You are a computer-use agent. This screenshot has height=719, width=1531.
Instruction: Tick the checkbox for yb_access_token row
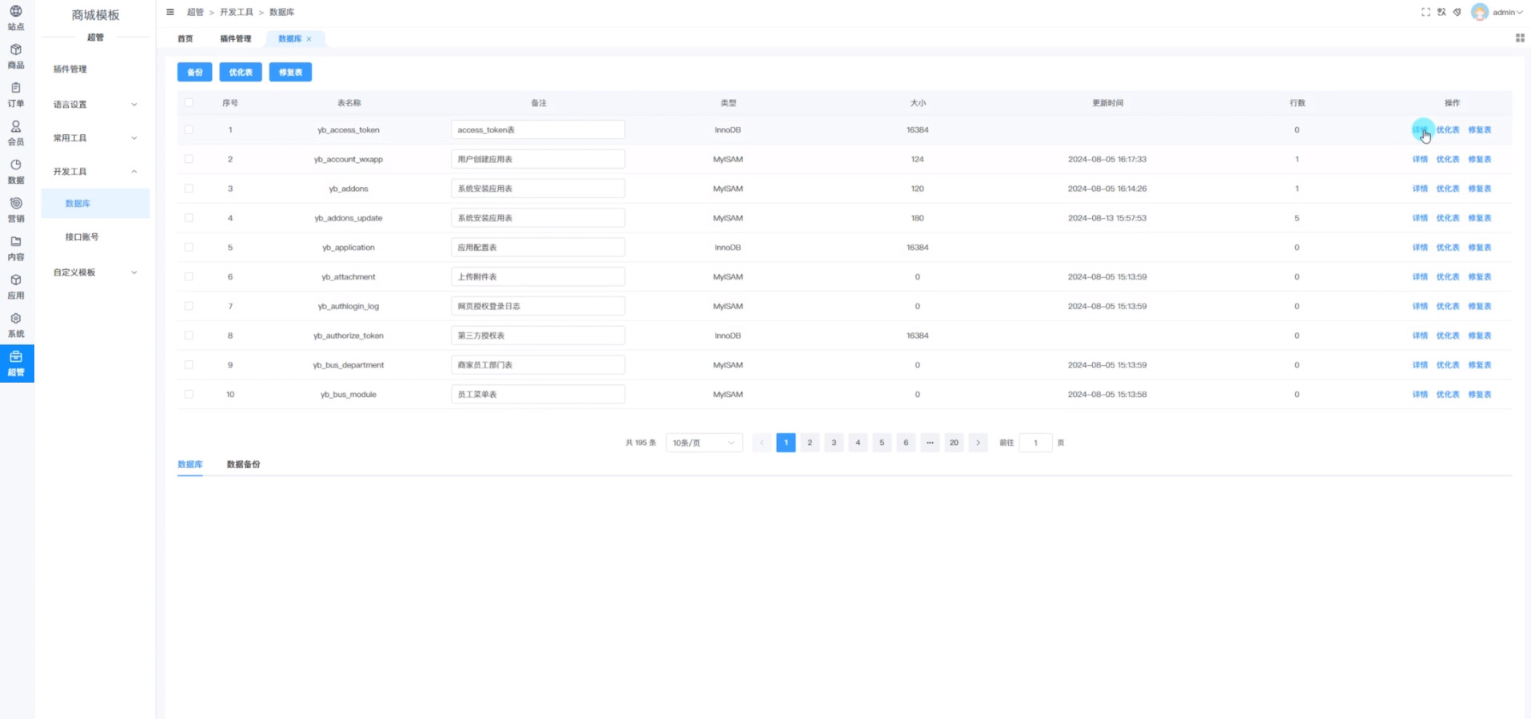189,129
